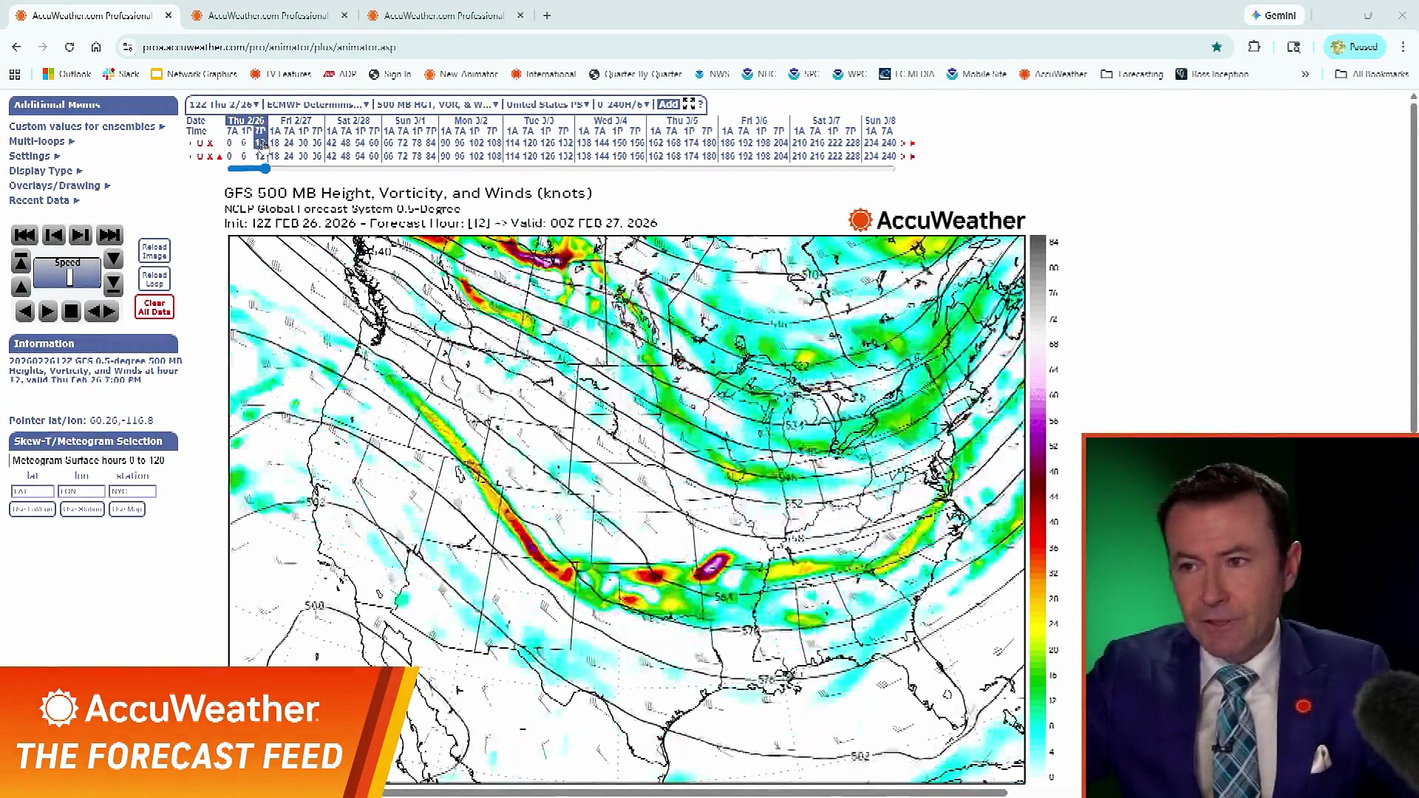Open the New Animator bookmark

[462, 74]
